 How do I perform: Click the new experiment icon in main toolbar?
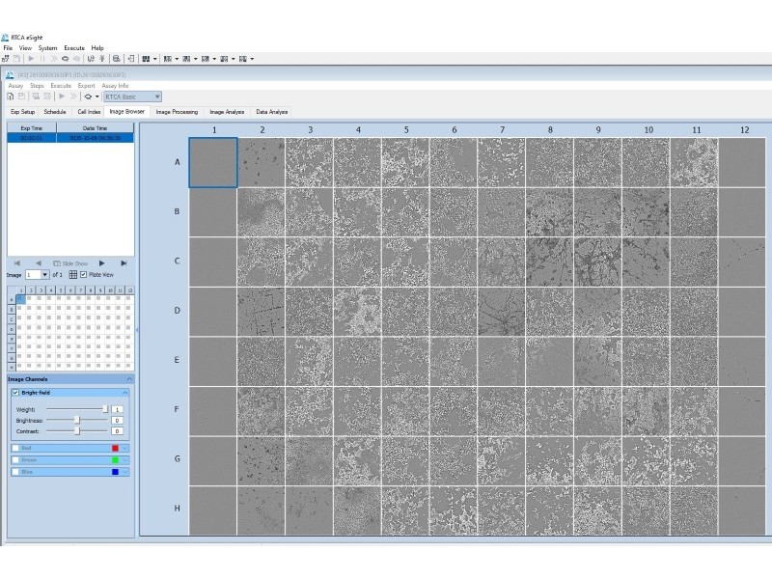[x=6, y=59]
